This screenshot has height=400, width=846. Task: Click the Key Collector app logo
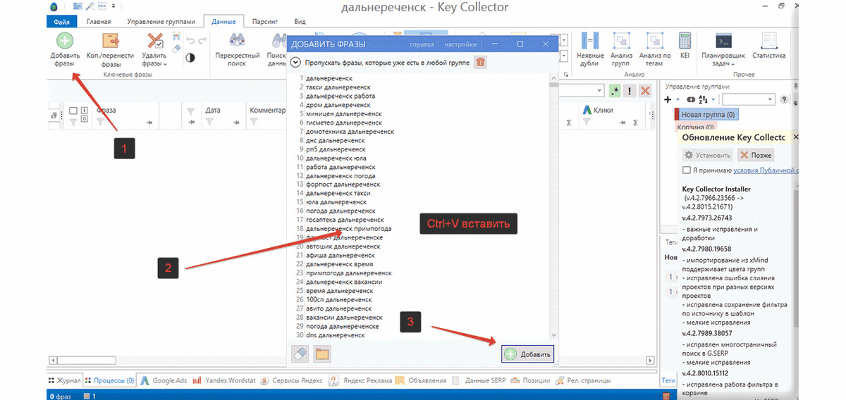(54, 7)
